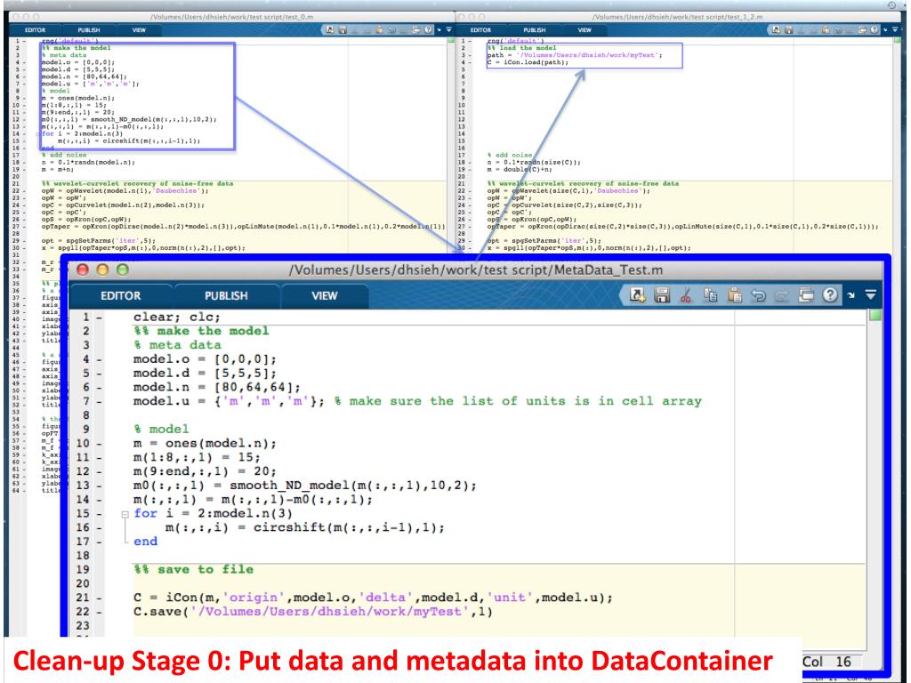Click the 'Col 16' status bar entry
This screenshot has height=683, width=911.
(x=826, y=662)
